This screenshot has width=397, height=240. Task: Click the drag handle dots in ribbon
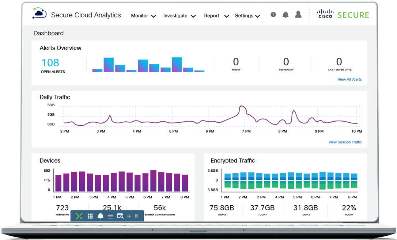click(136, 216)
